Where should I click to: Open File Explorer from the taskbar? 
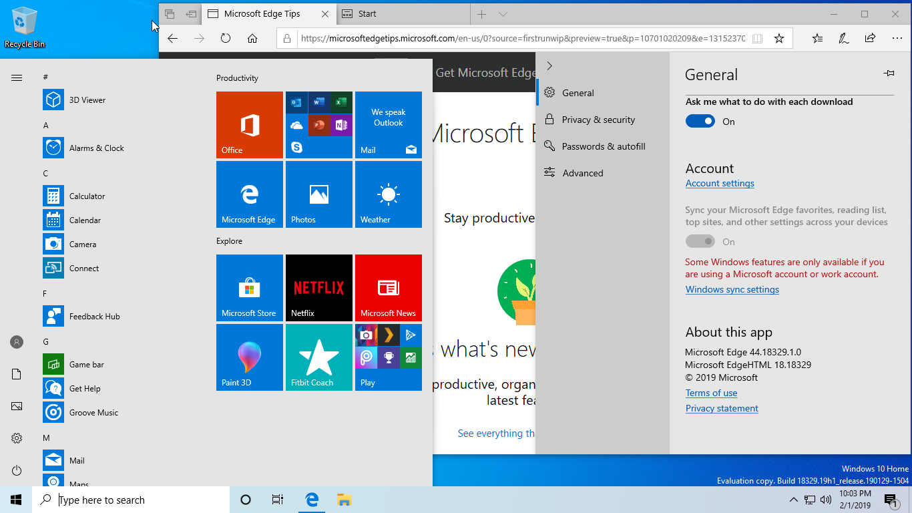click(344, 500)
